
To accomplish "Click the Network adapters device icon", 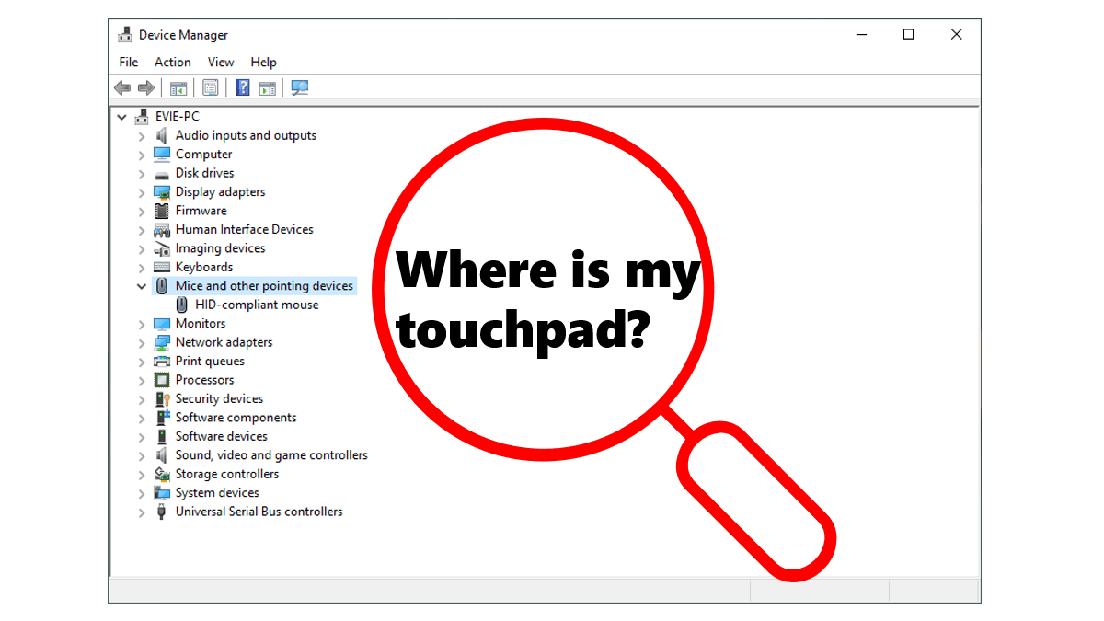I will pos(161,342).
